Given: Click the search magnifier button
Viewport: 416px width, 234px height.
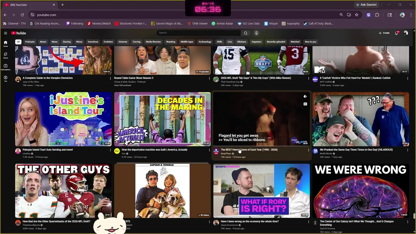Looking at the screenshot, I should (x=246, y=33).
